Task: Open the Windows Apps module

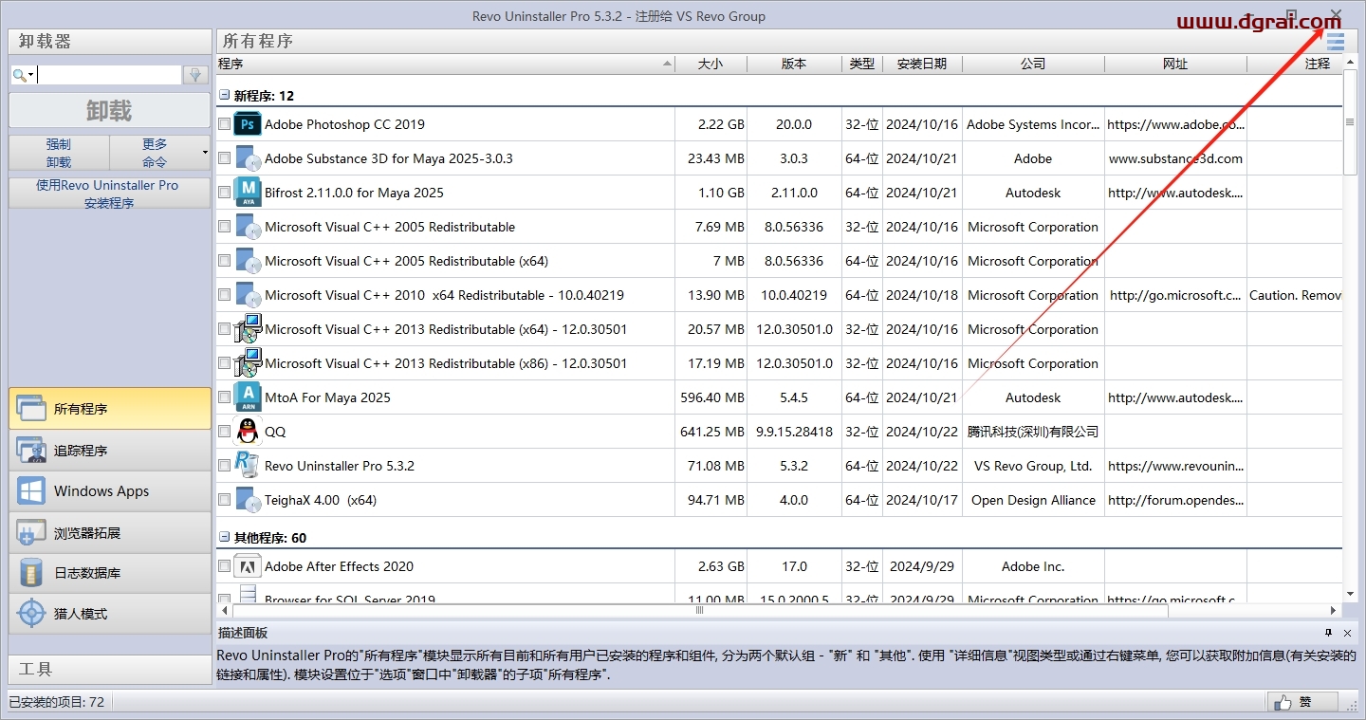Action: [109, 490]
